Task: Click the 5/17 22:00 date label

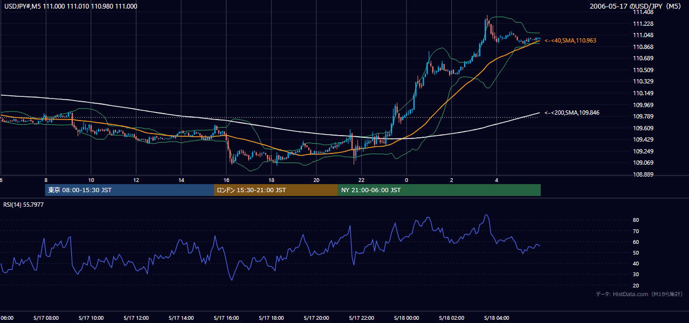Action: [361, 318]
